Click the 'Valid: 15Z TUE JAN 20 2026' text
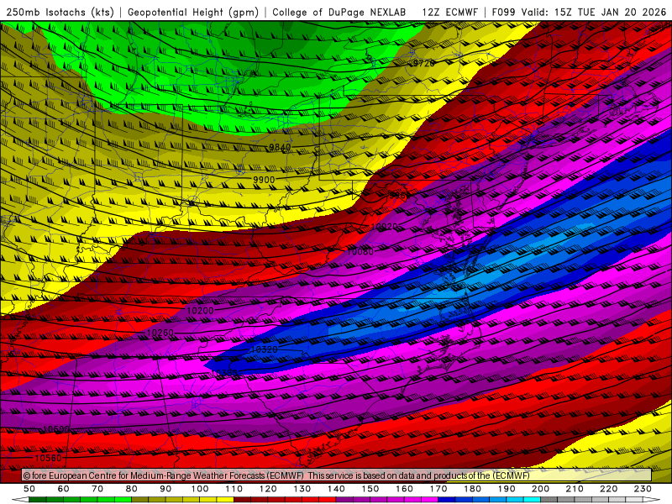 594,13
